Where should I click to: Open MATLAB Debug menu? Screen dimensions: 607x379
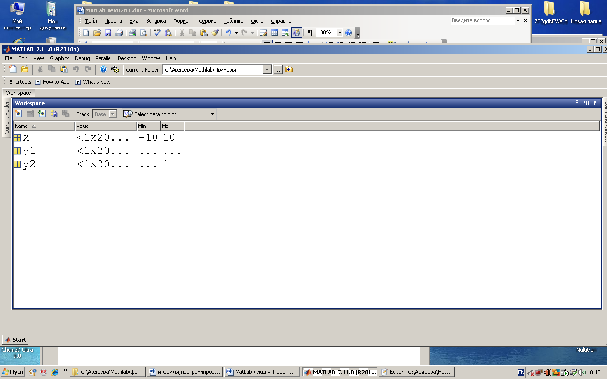pyautogui.click(x=82, y=58)
